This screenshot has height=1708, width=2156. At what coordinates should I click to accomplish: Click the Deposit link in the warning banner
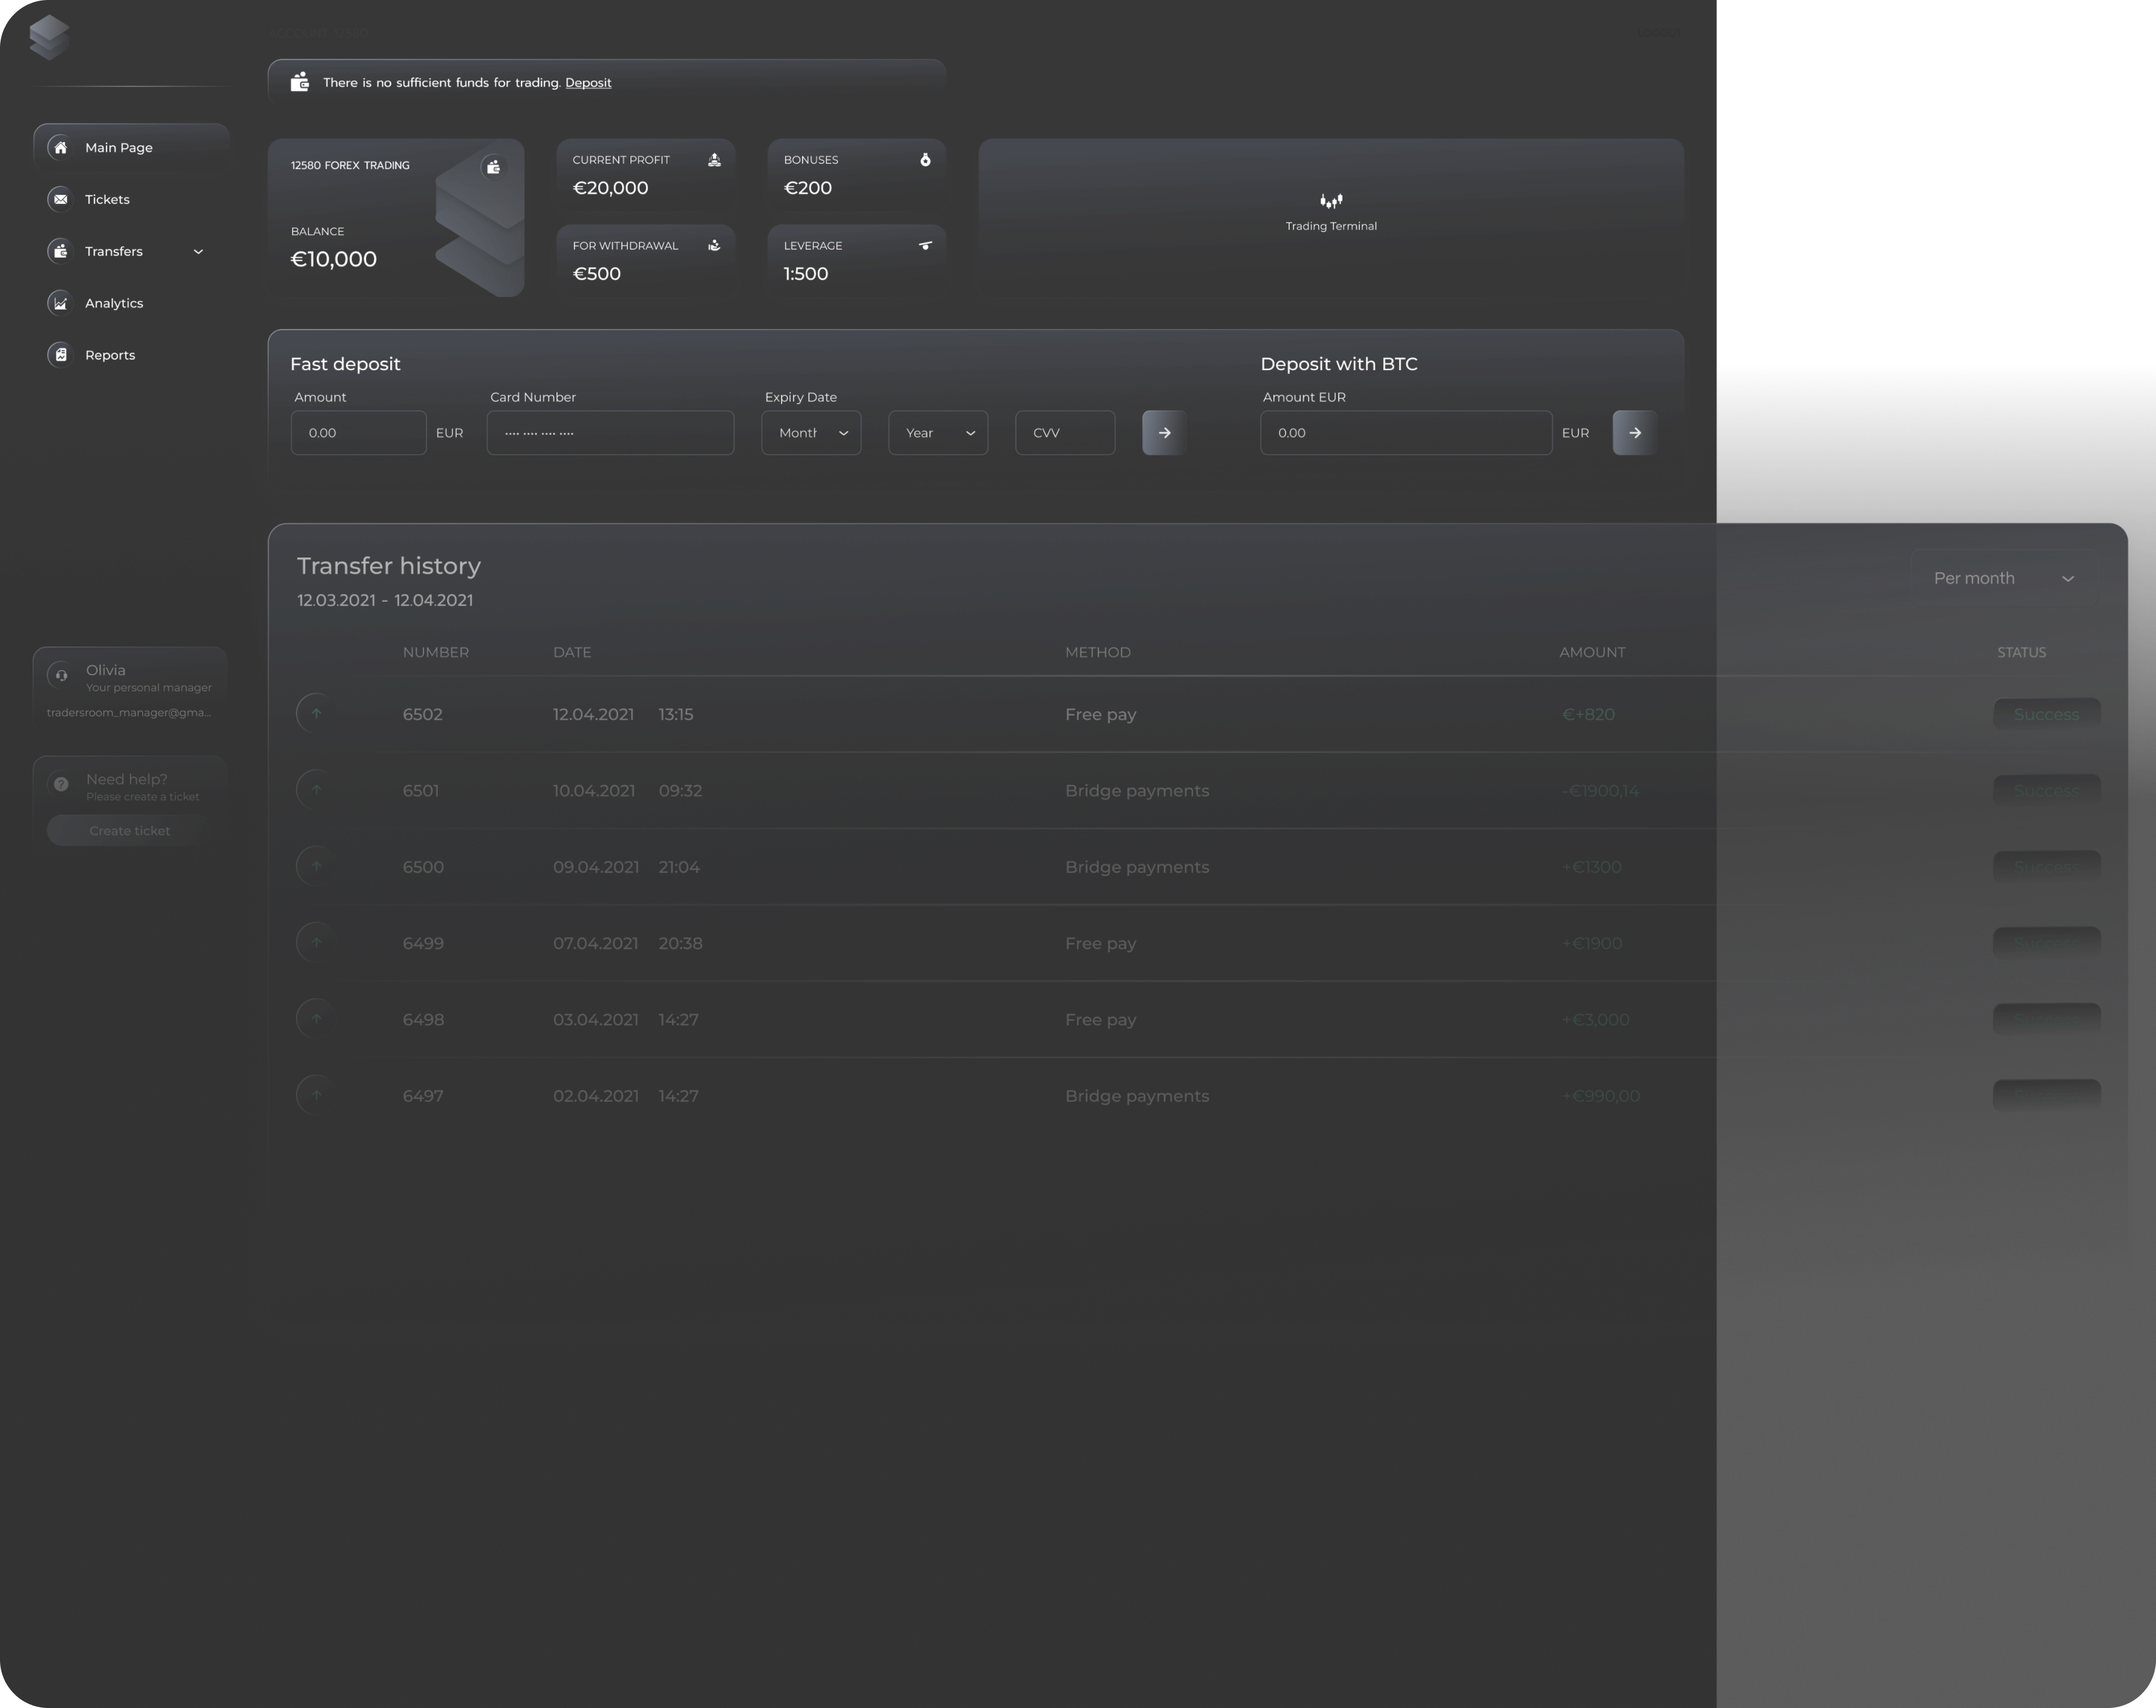click(588, 83)
